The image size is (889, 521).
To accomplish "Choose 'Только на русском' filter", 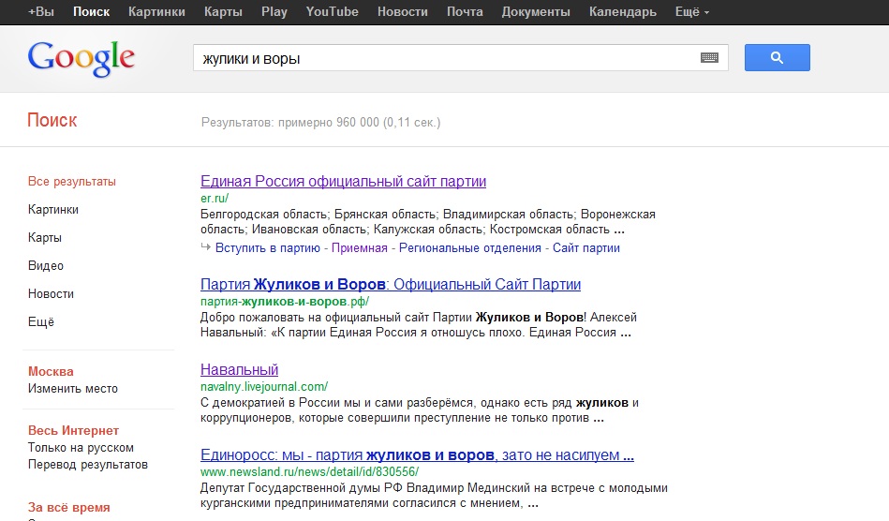I will point(81,447).
